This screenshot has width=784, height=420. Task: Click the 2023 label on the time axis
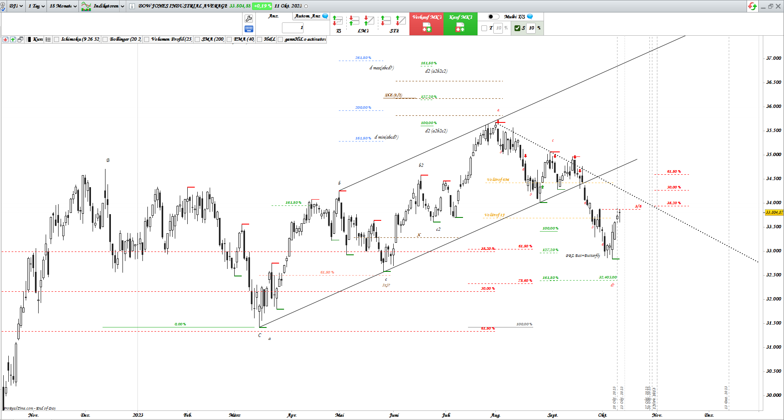(138, 415)
